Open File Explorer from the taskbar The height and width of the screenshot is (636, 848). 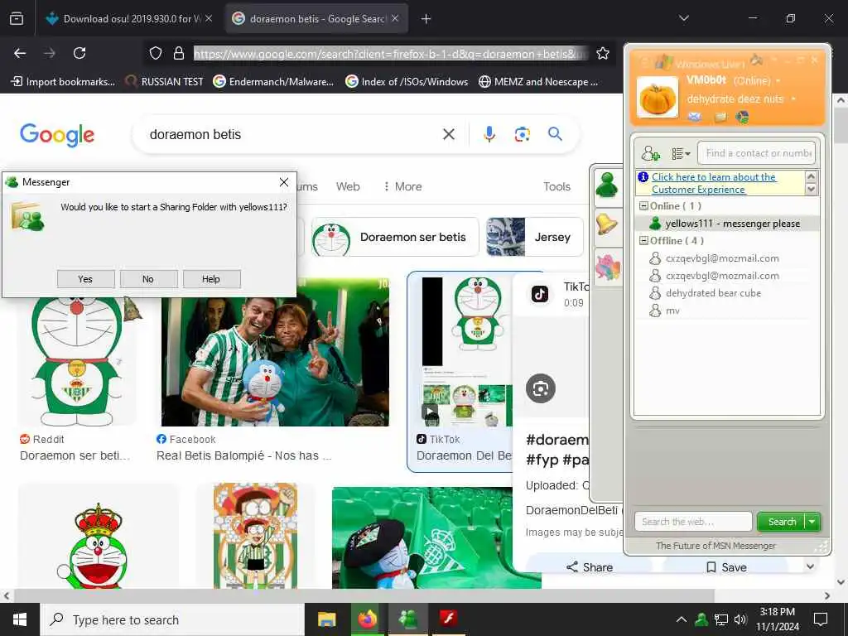326,619
